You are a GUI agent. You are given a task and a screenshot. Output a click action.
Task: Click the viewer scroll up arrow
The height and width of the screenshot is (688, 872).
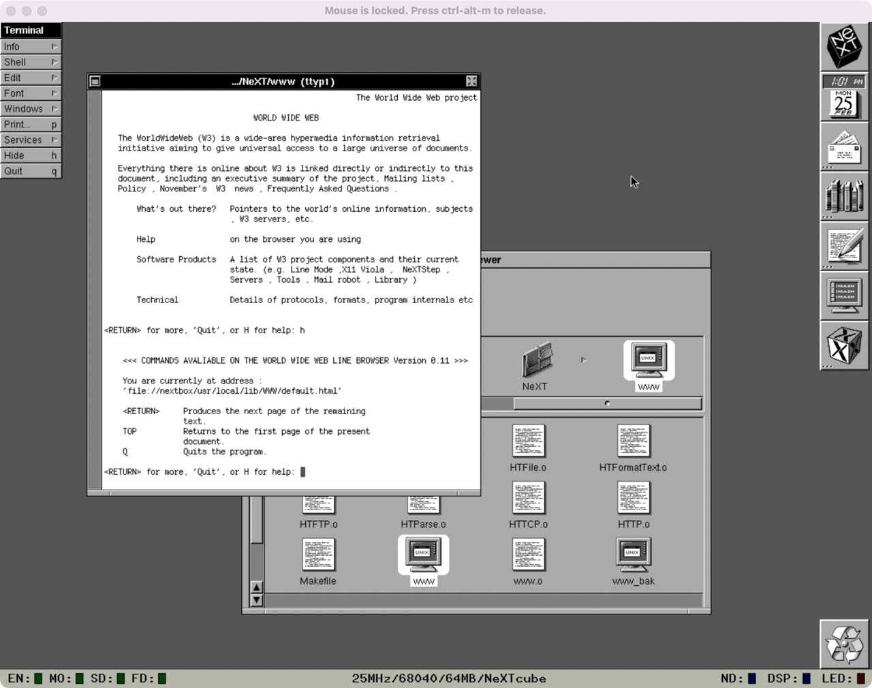(x=256, y=587)
